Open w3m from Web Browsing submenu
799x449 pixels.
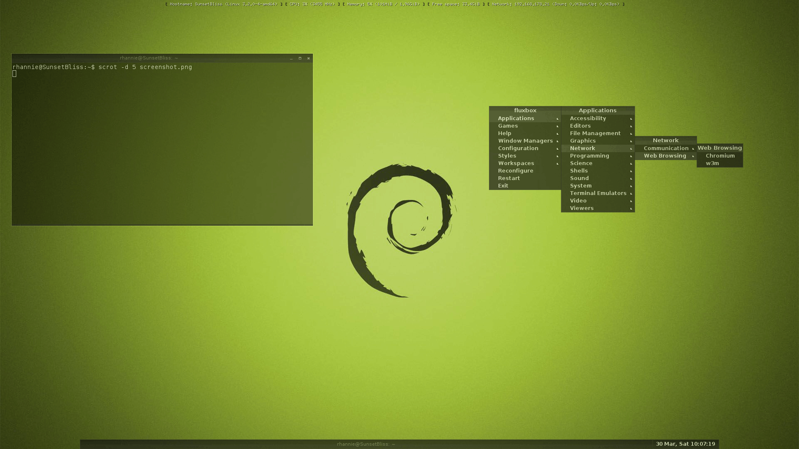[x=712, y=163]
